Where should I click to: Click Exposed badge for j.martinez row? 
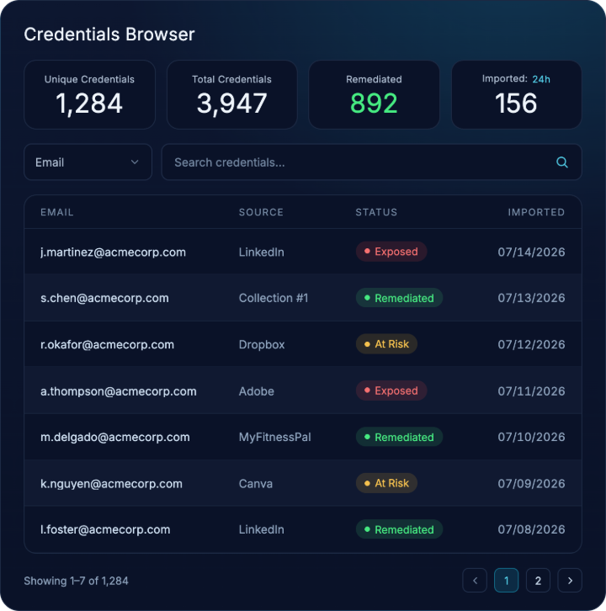point(391,252)
